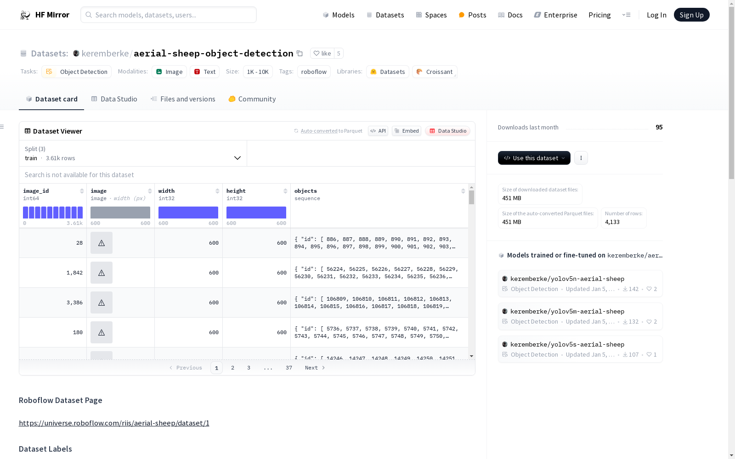Open yolov5s-aerial-sheep model card
The image size is (735, 459).
[580, 349]
